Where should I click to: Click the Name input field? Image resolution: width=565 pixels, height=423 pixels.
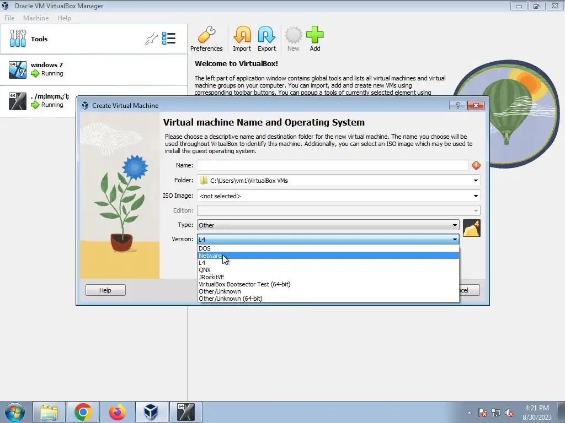[x=332, y=165]
